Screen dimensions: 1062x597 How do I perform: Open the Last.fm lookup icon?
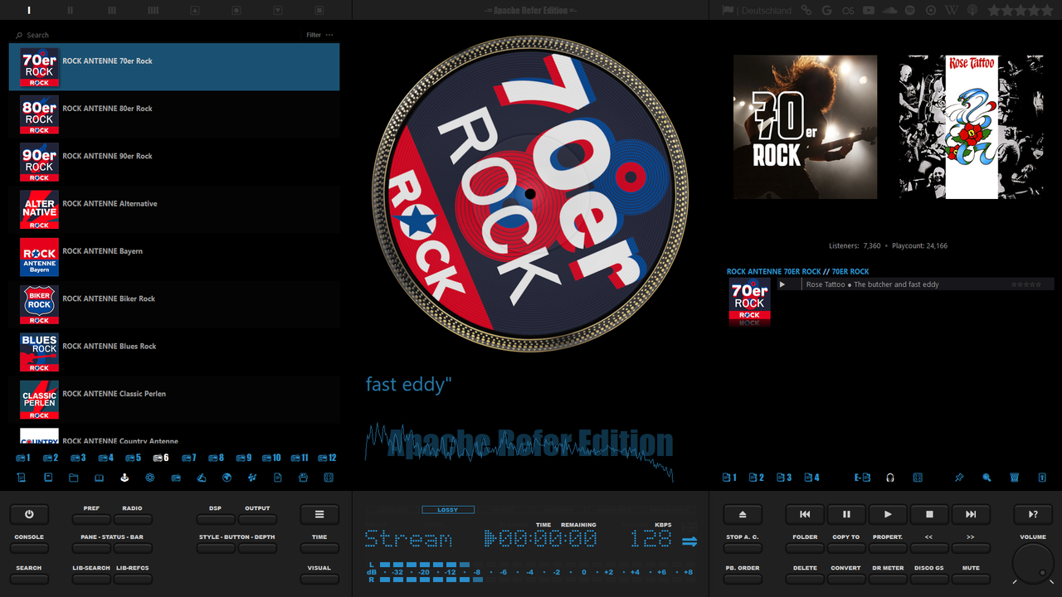click(848, 10)
